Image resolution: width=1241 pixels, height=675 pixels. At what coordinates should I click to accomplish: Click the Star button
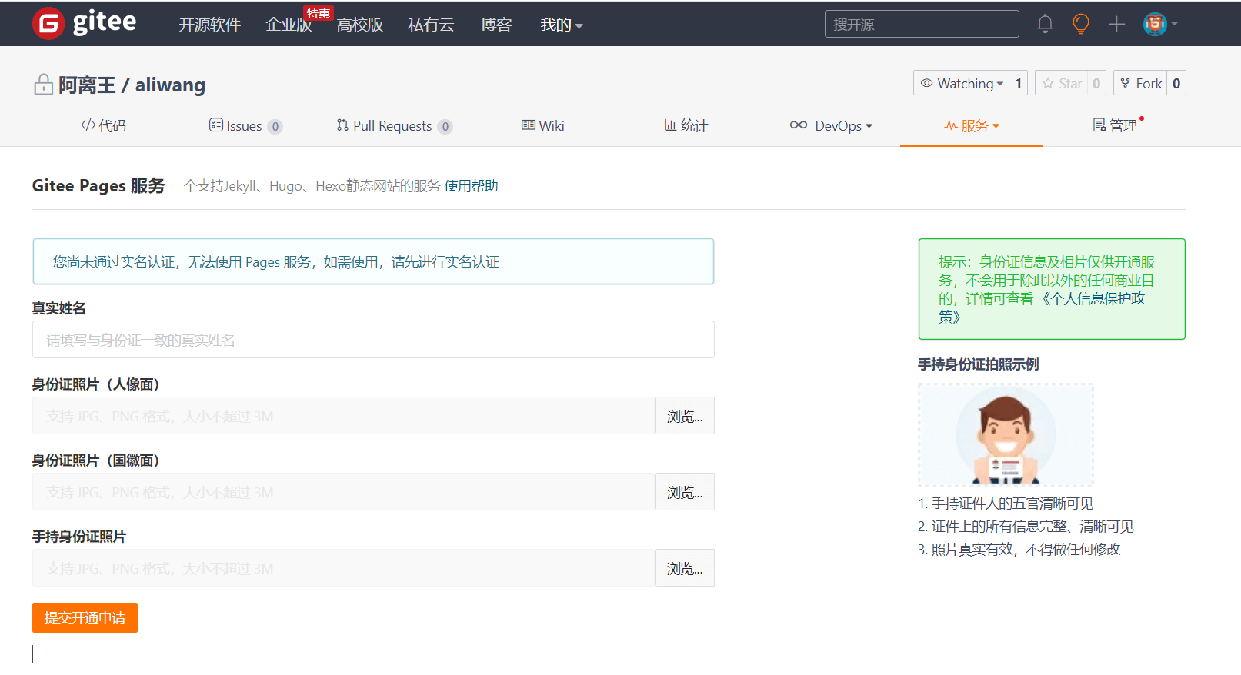pos(1062,83)
